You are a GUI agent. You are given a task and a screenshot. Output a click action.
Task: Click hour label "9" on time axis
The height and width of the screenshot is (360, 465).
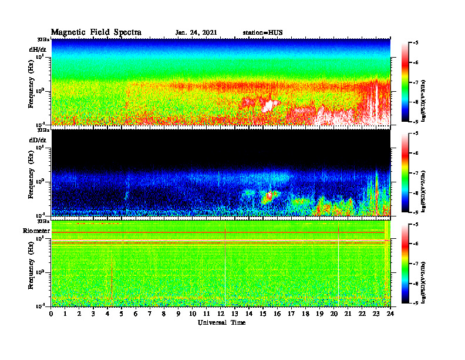tap(178, 314)
